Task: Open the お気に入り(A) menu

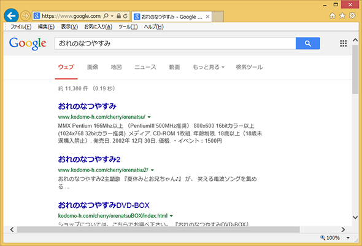Action: [x=98, y=27]
